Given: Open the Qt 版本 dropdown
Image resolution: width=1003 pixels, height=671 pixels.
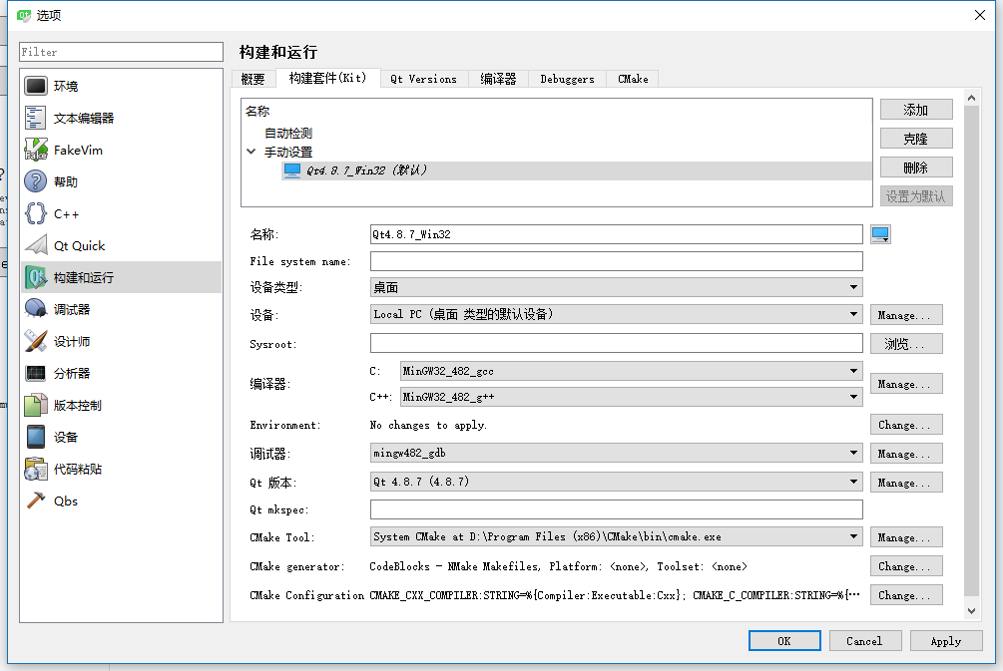Looking at the screenshot, I should pos(616,482).
